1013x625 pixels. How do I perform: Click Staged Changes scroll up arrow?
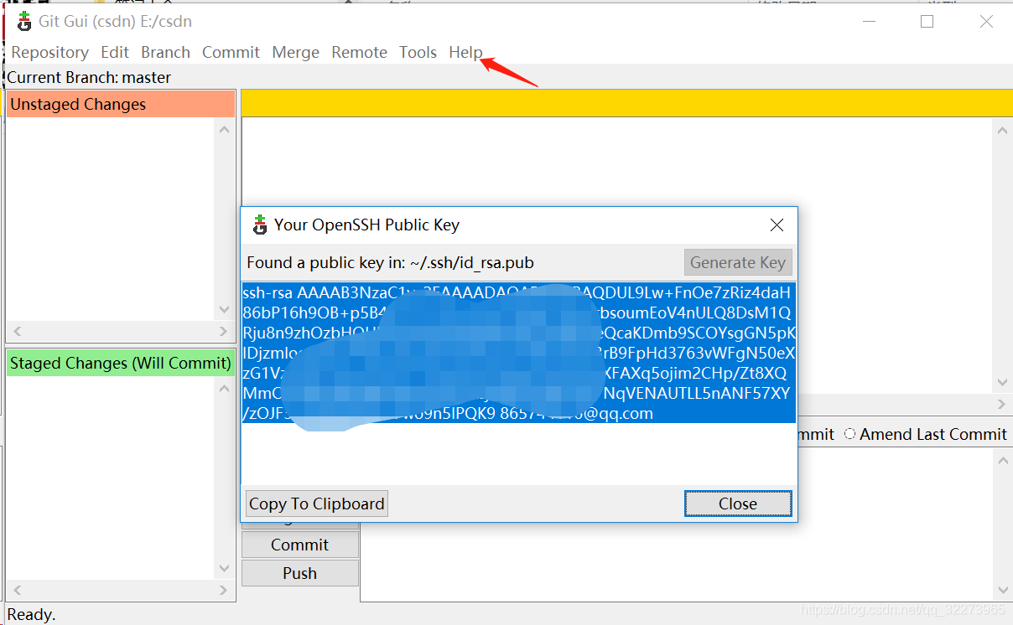tap(224, 388)
